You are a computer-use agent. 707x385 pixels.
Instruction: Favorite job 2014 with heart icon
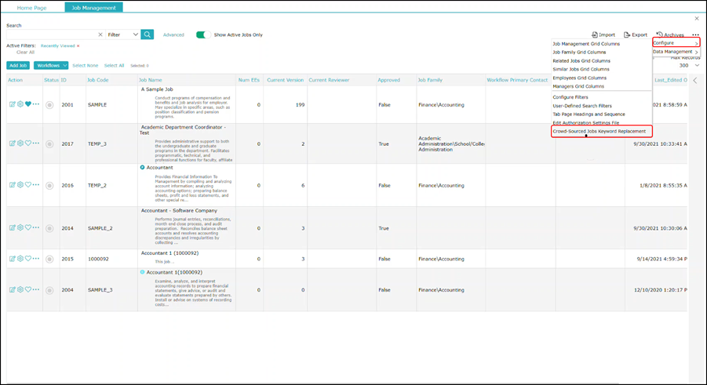[28, 227]
